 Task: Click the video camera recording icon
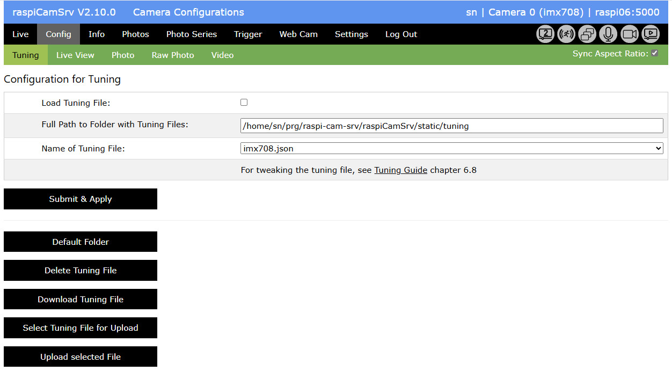point(630,34)
